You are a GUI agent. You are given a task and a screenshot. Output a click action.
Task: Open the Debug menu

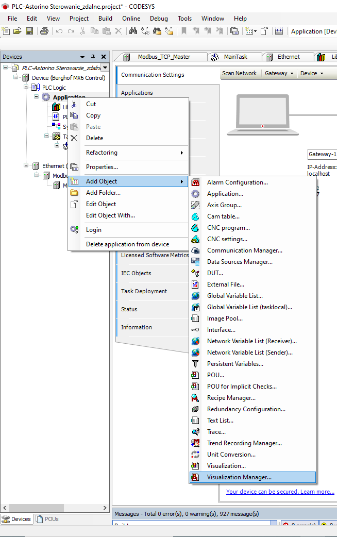(159, 19)
